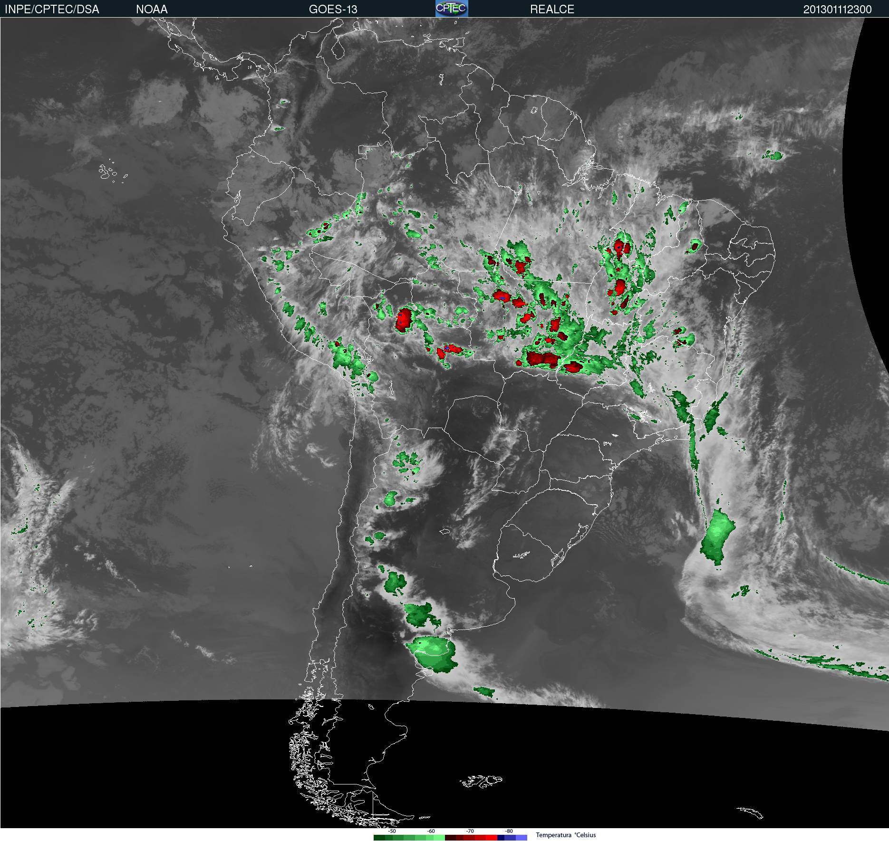
Task: Click the -80 value on the temperature scale
Action: point(509,831)
